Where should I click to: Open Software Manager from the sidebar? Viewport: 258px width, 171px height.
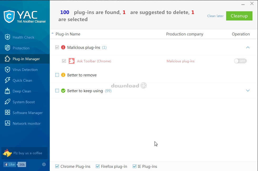click(x=25, y=113)
